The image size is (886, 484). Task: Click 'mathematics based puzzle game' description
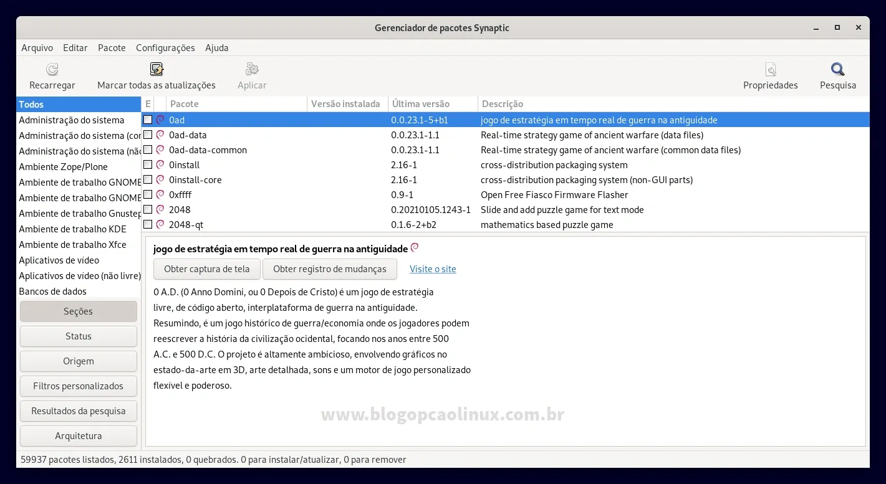(x=547, y=224)
